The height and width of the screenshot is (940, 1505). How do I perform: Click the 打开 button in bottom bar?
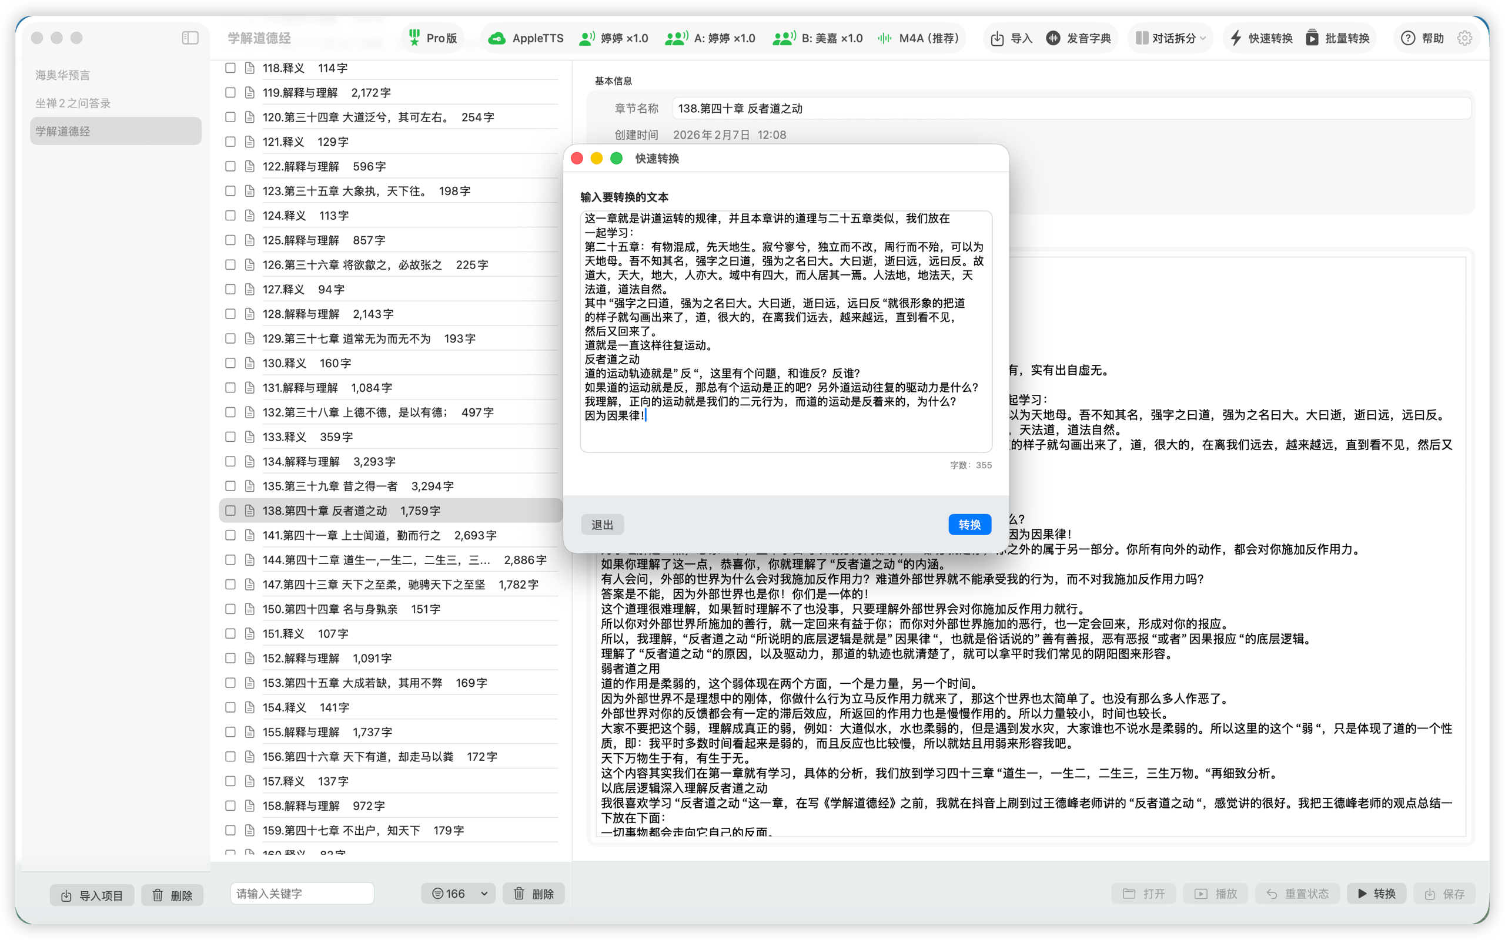click(1143, 894)
